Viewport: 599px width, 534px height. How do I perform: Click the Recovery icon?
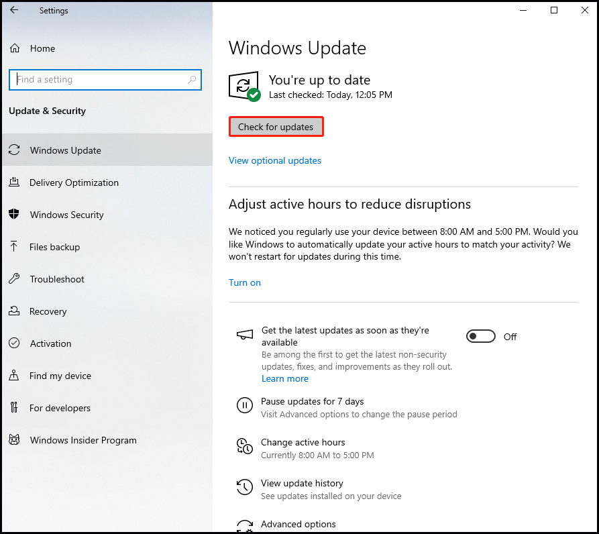(x=14, y=311)
